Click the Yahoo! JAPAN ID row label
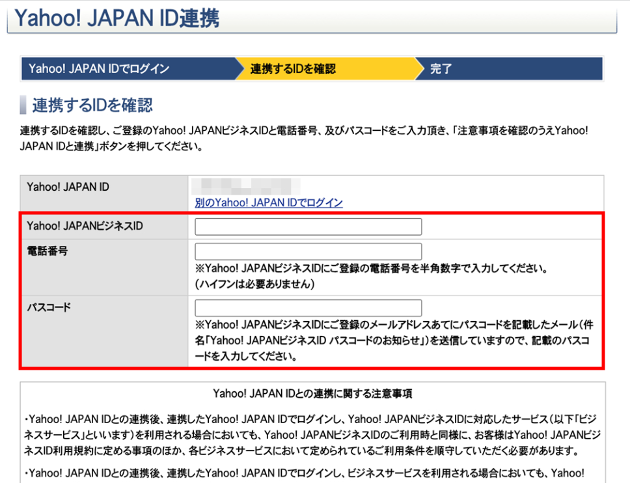630x483 pixels. [x=68, y=187]
